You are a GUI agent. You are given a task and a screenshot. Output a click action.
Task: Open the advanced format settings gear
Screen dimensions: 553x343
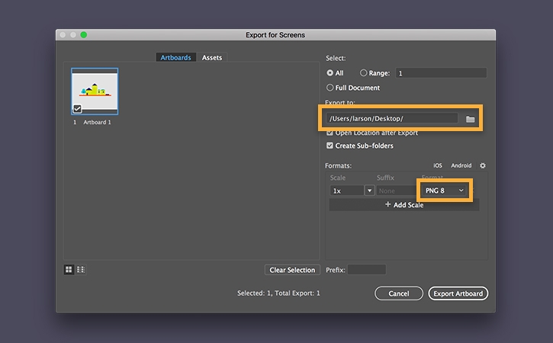pos(483,165)
